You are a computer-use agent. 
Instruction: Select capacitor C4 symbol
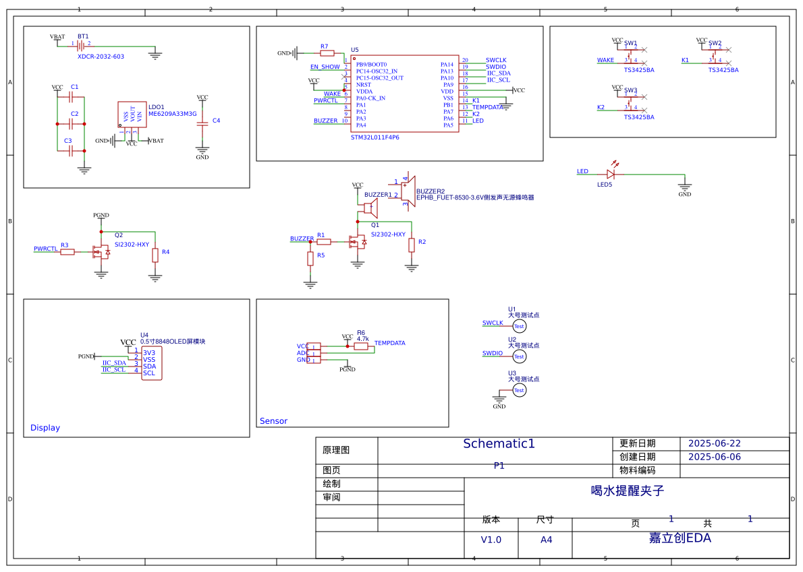(x=202, y=124)
